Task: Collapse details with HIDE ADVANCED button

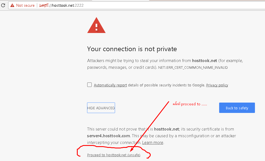Action: 101,108
